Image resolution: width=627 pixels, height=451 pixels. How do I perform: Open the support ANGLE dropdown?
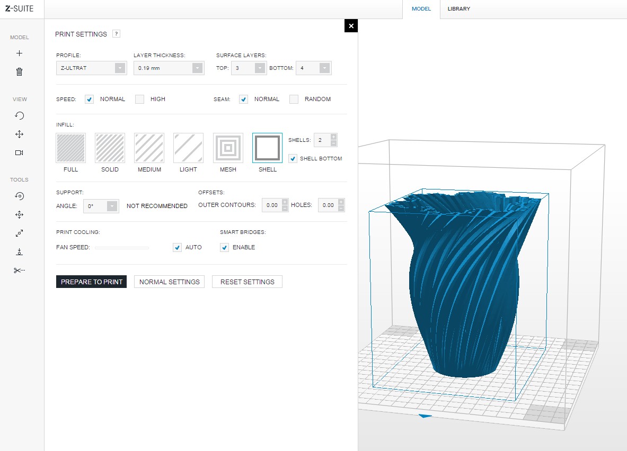101,206
